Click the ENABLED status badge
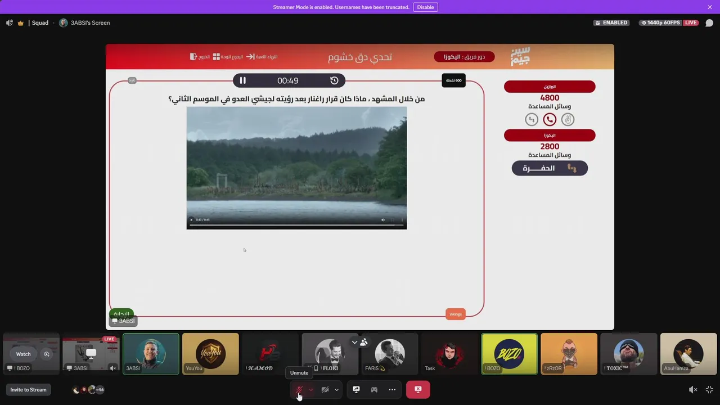Image resolution: width=720 pixels, height=405 pixels. pyautogui.click(x=611, y=23)
